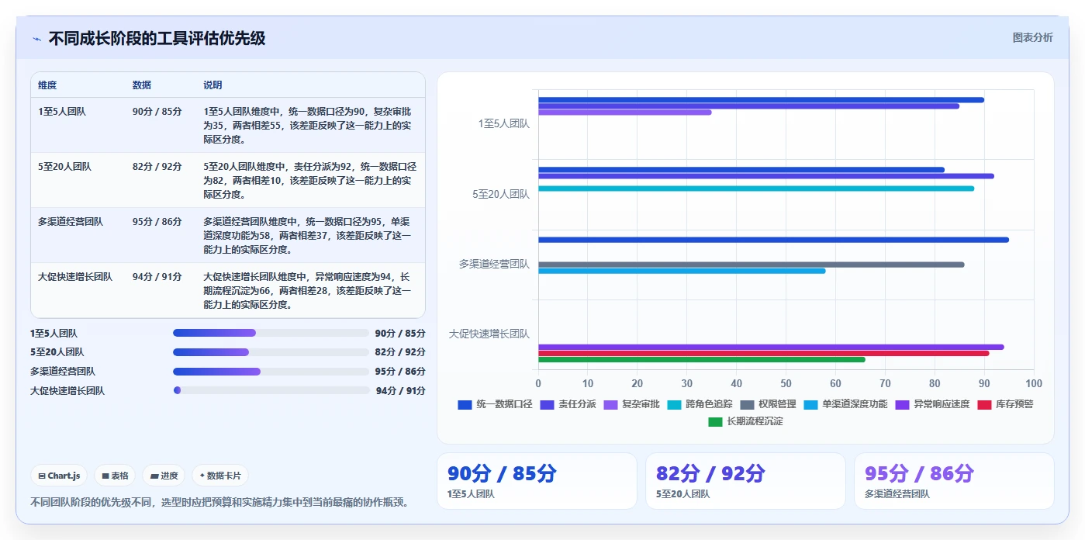The image size is (1085, 540).
Task: Click the 数据 column header
Action: coord(142,85)
